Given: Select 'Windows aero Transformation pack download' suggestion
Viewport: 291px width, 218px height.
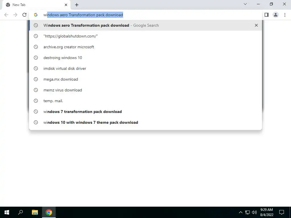Looking at the screenshot, I should point(145,25).
